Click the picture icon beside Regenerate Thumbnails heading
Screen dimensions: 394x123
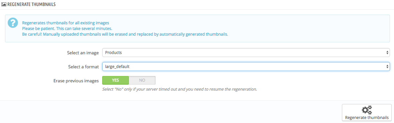click(4, 5)
